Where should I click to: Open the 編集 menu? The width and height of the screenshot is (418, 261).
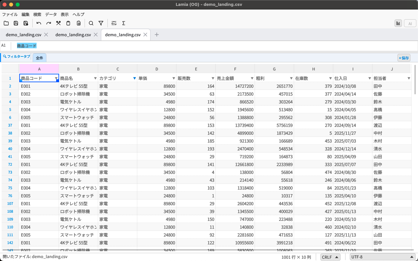point(25,14)
